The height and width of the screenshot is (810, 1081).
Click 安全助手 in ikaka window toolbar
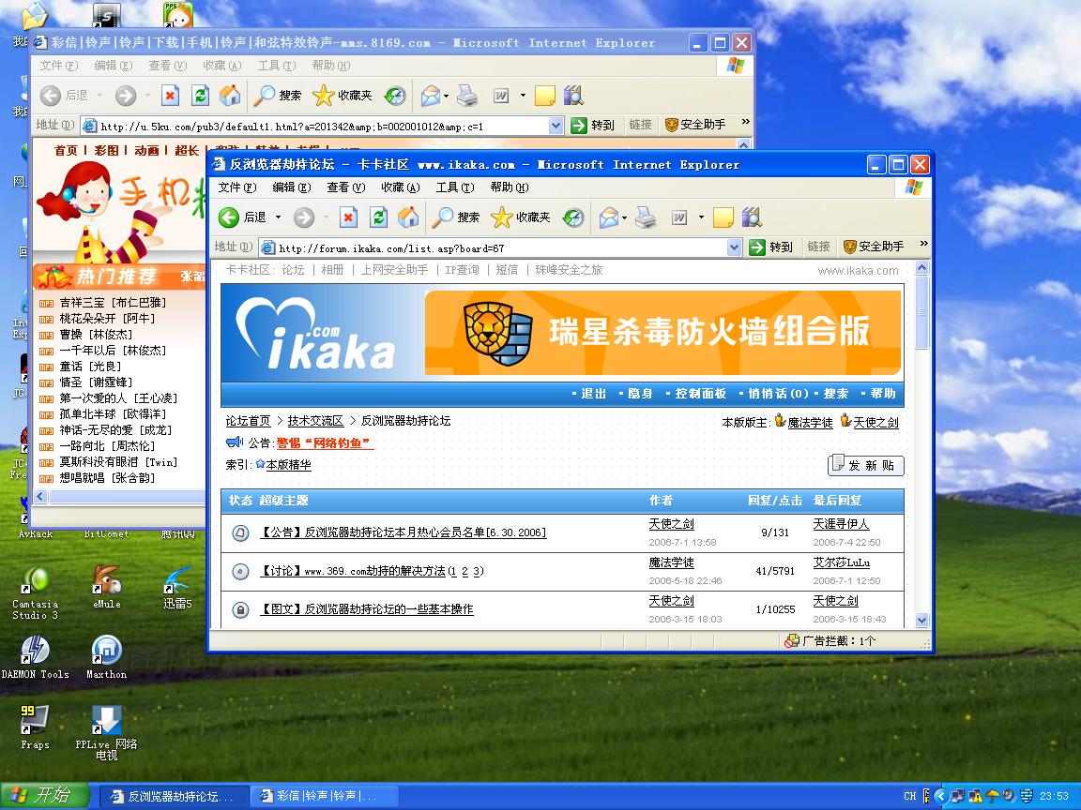(x=874, y=247)
